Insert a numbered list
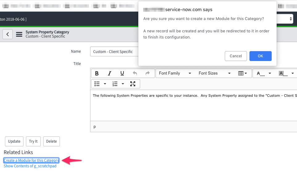 [115, 84]
